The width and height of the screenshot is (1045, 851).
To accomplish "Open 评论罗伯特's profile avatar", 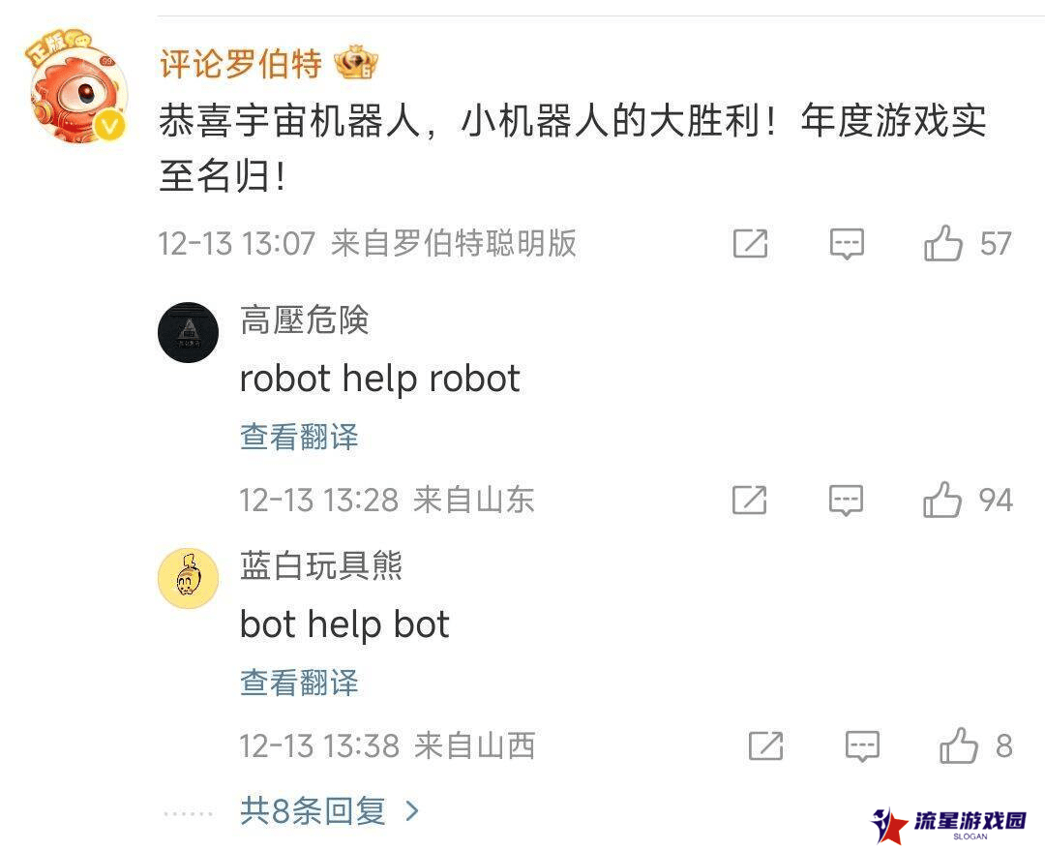I will [x=77, y=87].
